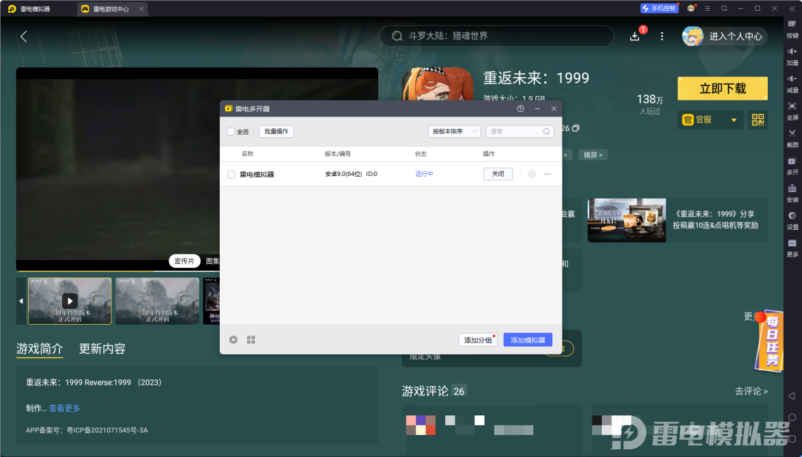Expand the 按版本排序 sort dropdown
802x457 pixels.
coord(454,132)
